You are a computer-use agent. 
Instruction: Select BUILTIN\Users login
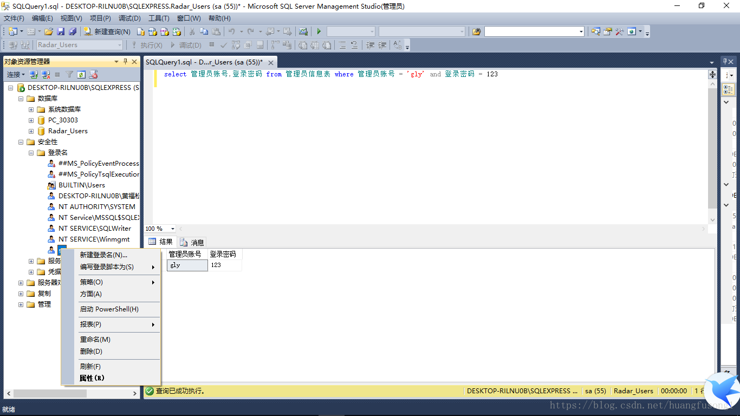(82, 185)
